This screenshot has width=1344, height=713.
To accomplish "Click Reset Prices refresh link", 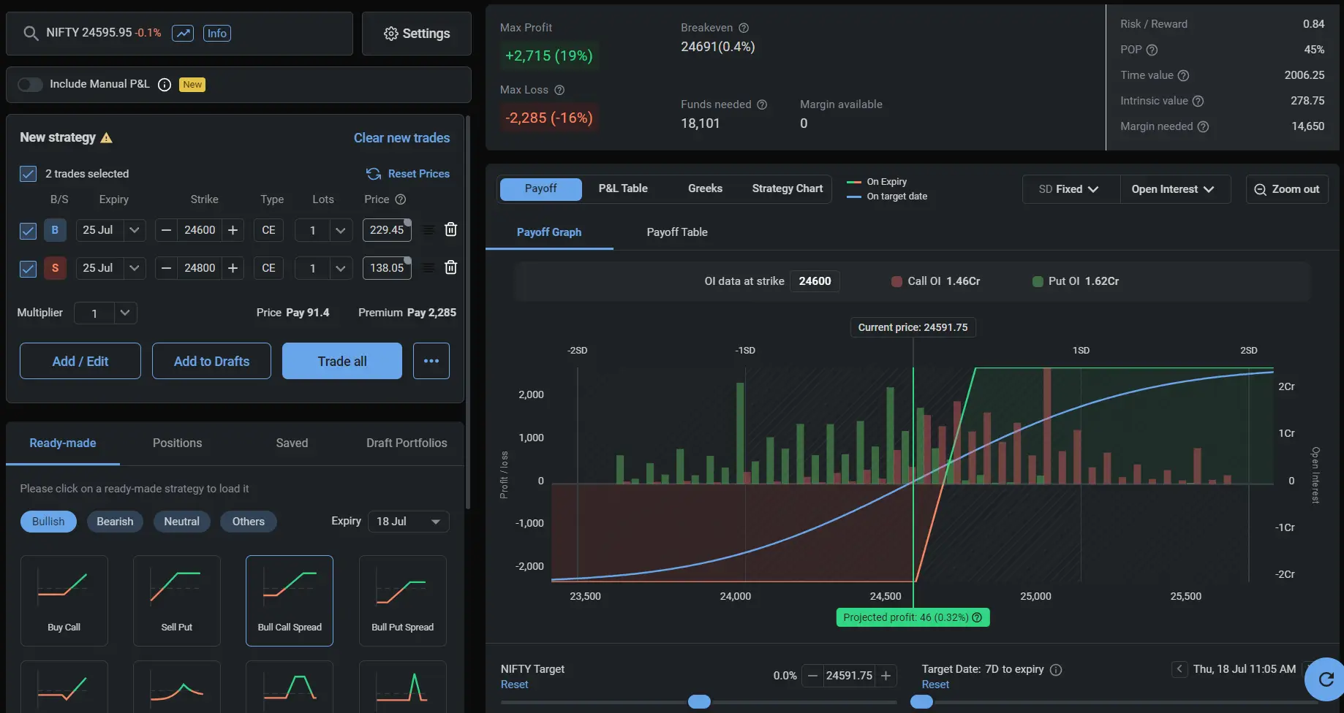I will [x=408, y=174].
